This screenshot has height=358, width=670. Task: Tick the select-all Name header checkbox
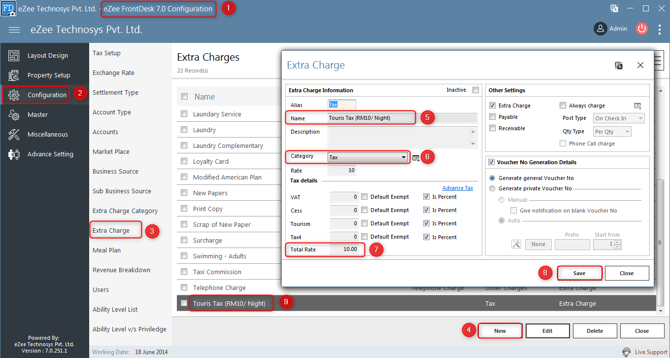tap(184, 97)
